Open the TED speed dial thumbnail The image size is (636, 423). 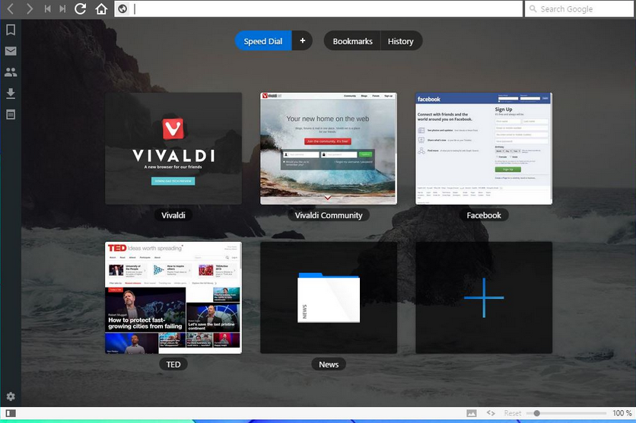click(173, 297)
